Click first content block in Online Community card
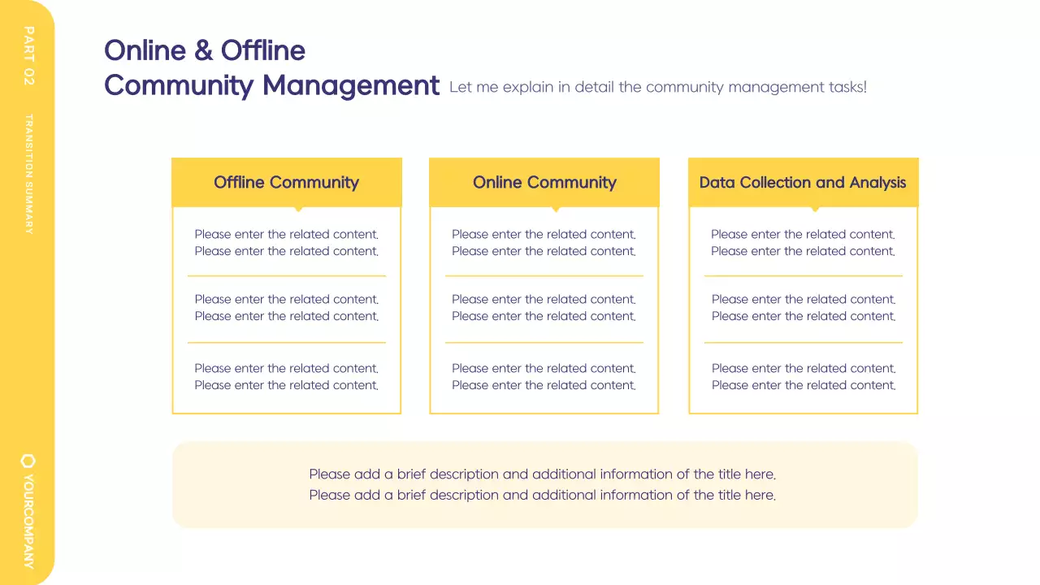 pyautogui.click(x=544, y=242)
